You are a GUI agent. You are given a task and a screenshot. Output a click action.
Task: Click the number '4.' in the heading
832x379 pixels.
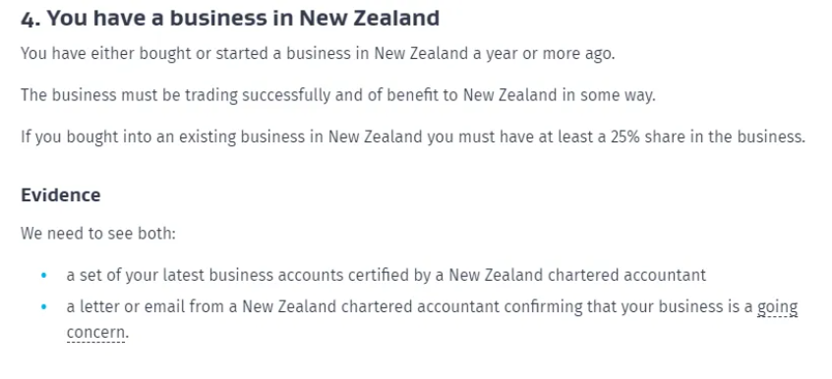click(x=30, y=18)
